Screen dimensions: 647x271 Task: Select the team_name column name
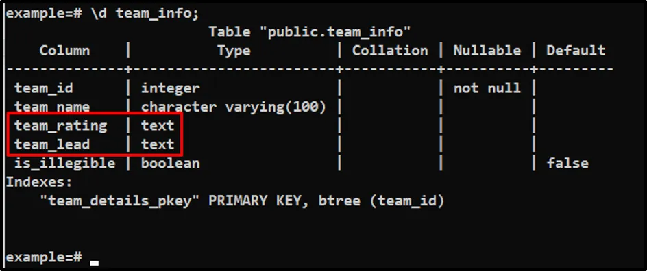tap(52, 107)
